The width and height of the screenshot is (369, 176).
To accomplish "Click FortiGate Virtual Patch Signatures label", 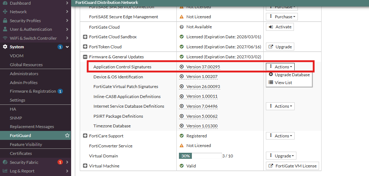I will click(126, 87).
